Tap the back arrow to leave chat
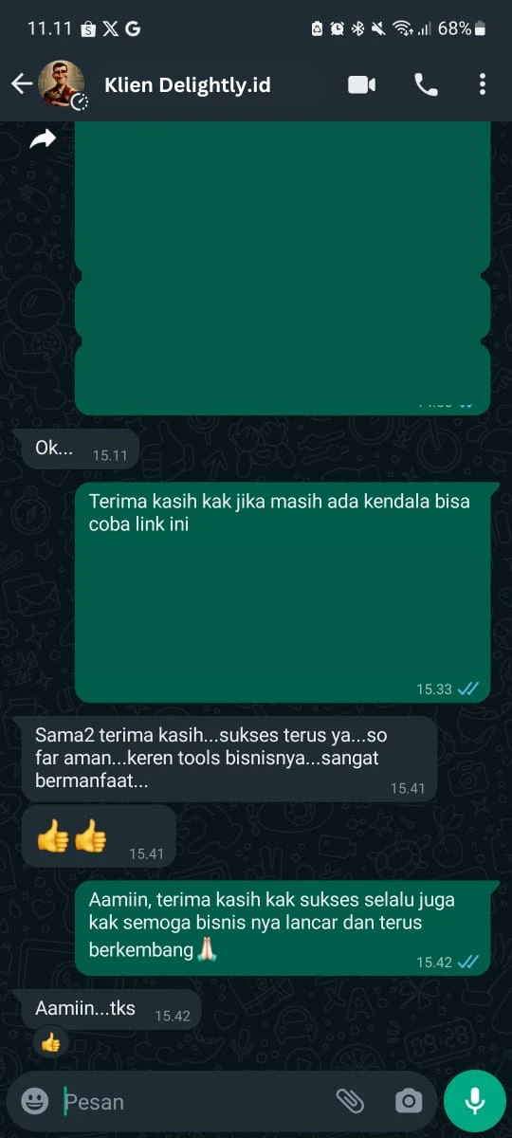Screen dimensions: 512x1138 pos(22,84)
